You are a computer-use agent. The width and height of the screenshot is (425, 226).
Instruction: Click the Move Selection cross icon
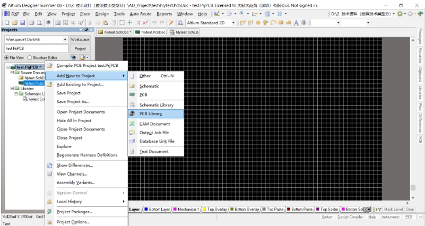[130, 23]
